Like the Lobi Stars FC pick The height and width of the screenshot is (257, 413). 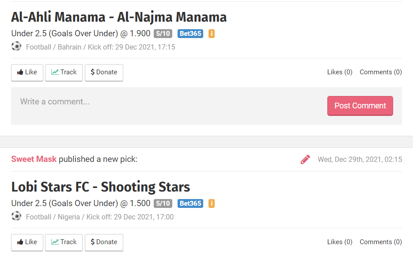(x=27, y=242)
